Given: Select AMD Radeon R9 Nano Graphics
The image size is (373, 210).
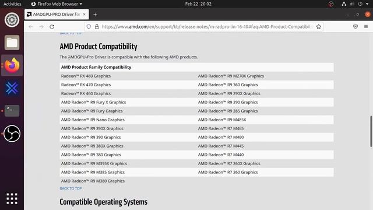Looking at the screenshot, I should [93, 120].
